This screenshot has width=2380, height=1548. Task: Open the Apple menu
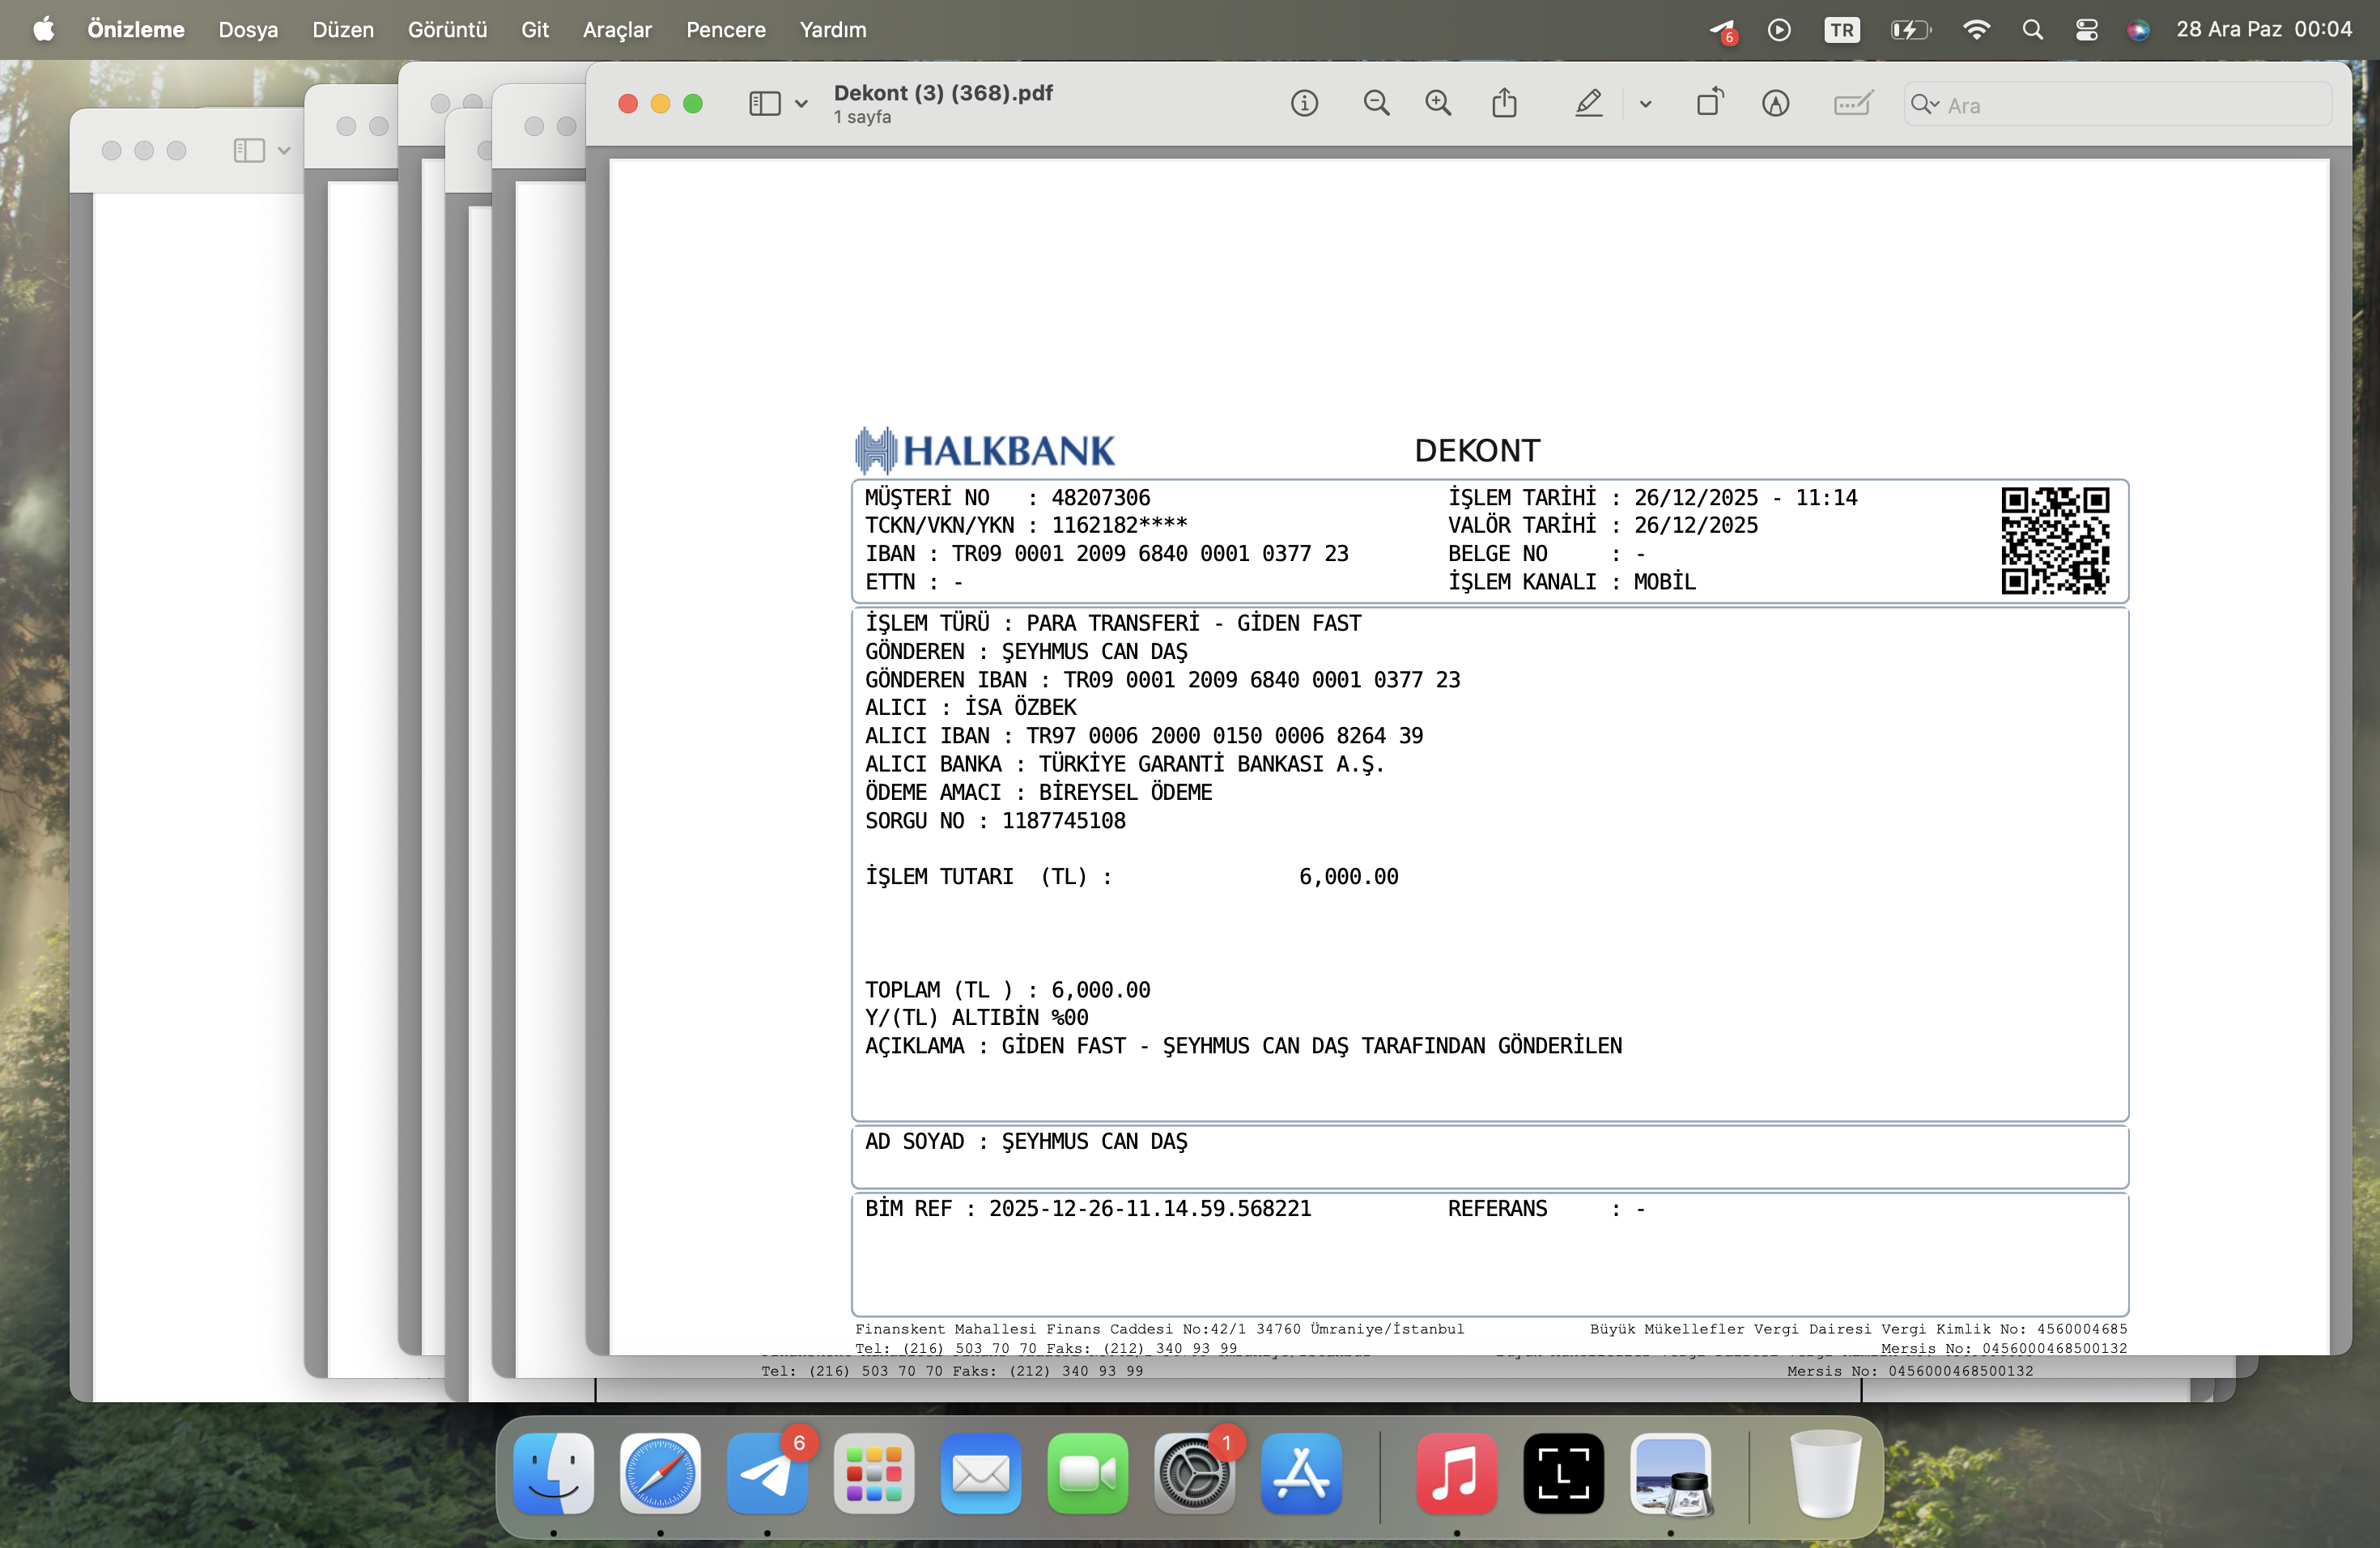point(43,30)
